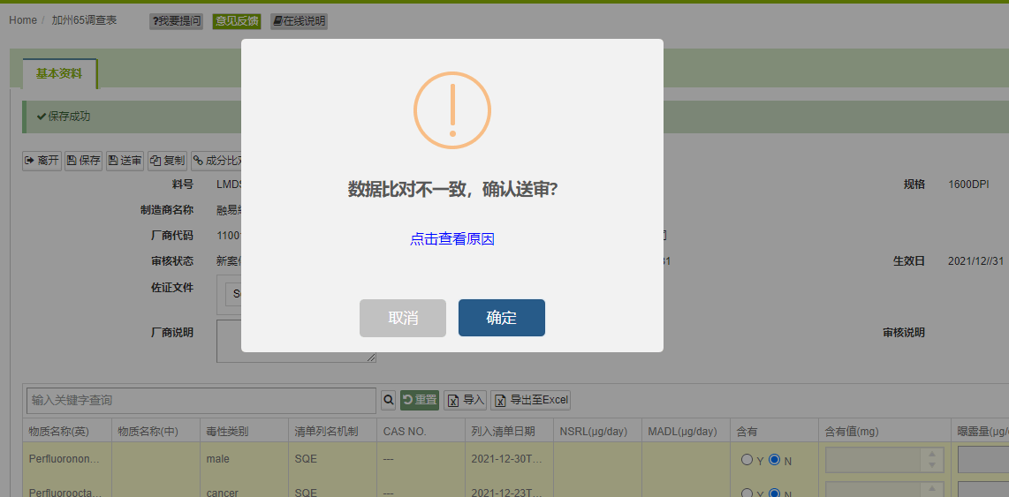
Task: Run the 成分比对 comparison button
Action: [216, 161]
